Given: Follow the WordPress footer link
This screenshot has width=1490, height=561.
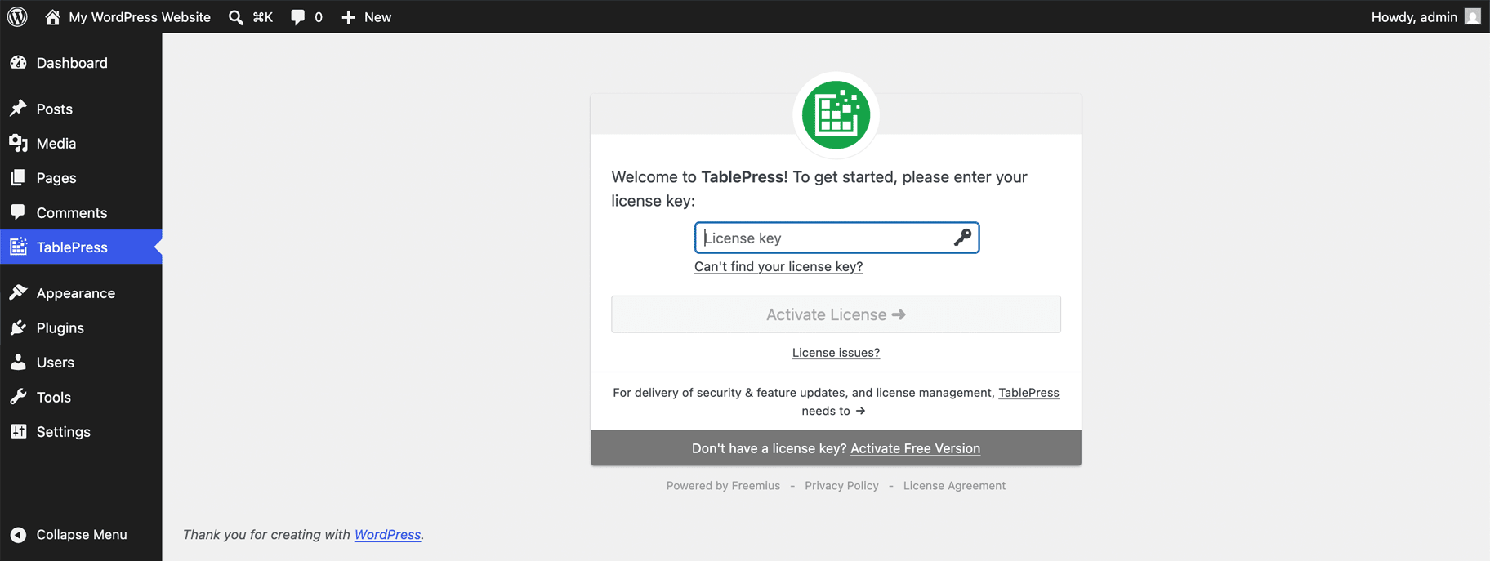Looking at the screenshot, I should [387, 535].
